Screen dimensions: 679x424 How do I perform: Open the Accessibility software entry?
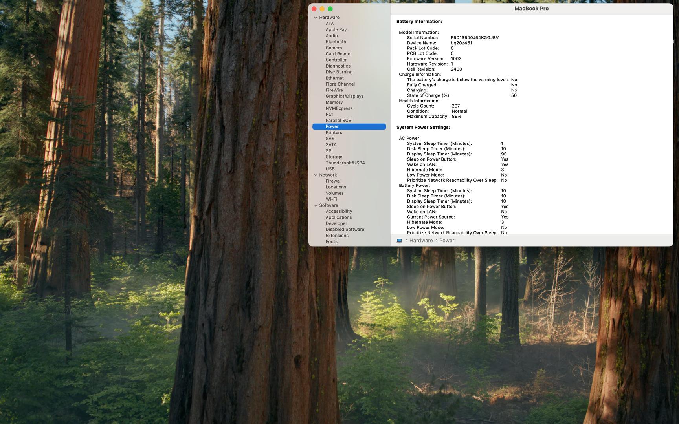click(x=339, y=211)
